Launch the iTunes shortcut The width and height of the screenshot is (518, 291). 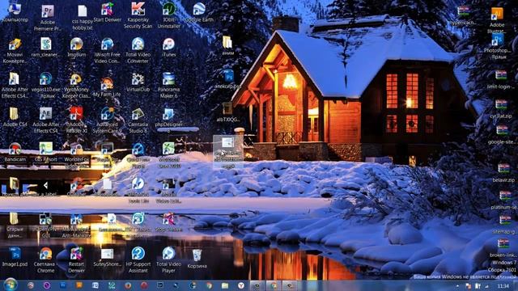pos(168,47)
